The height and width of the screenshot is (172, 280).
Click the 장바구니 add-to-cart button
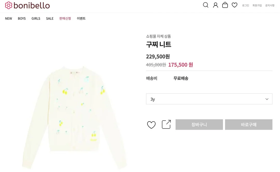click(x=199, y=125)
